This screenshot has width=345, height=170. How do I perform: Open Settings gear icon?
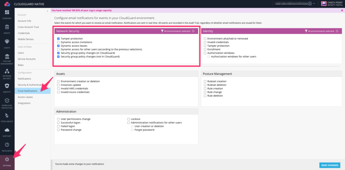(x=7, y=160)
